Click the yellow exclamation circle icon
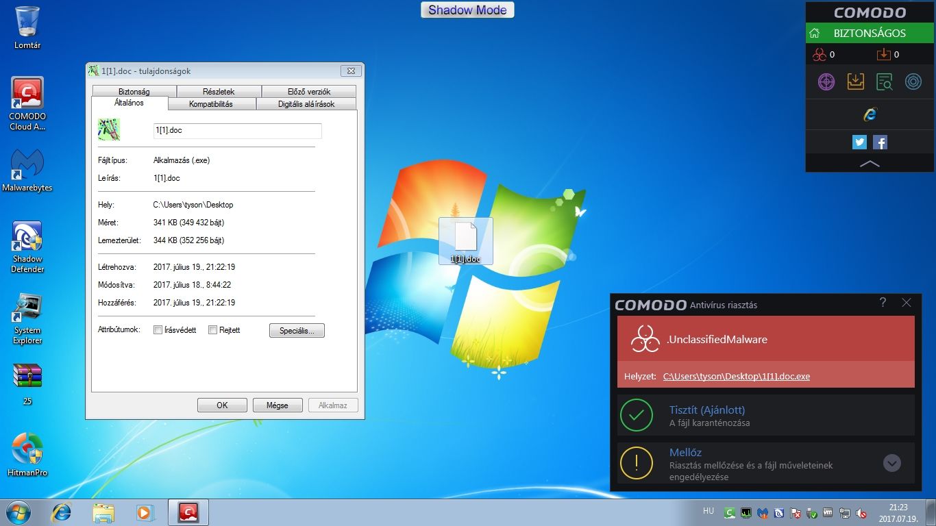The height and width of the screenshot is (526, 936). (637, 463)
